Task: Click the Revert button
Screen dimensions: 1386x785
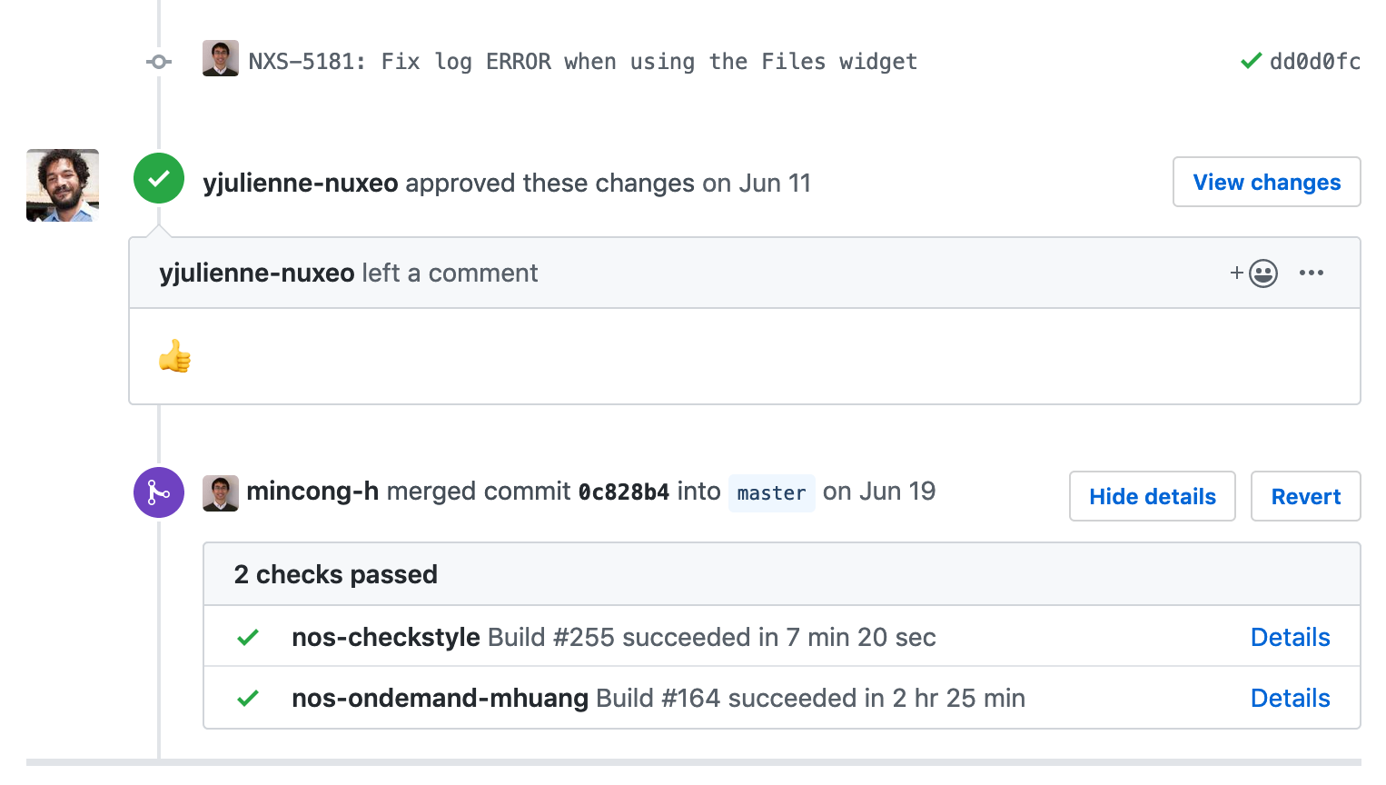Action: pyautogui.click(x=1305, y=496)
